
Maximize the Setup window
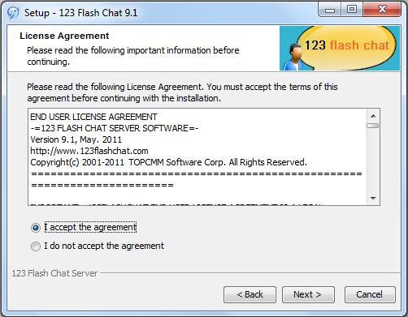click(352, 10)
